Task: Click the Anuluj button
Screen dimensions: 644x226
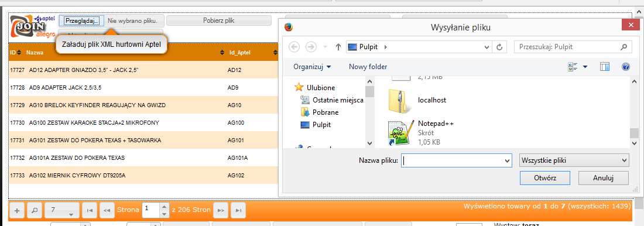Action: pyautogui.click(x=604, y=178)
